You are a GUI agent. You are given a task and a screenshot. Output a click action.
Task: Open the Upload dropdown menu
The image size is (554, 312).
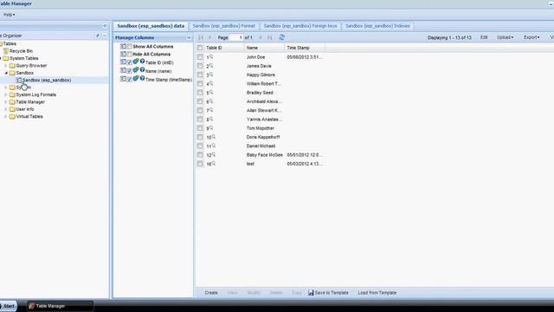point(506,37)
